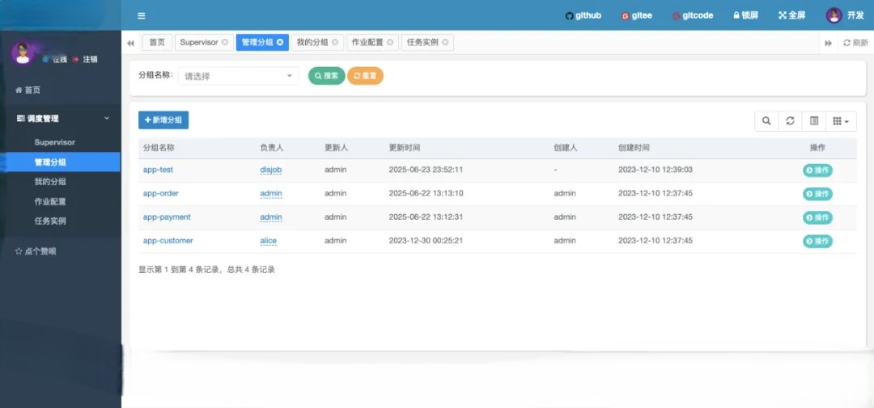Switch to the 首页 tab
The image size is (874, 408).
(157, 42)
